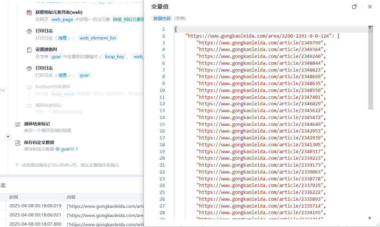Screen dimensions: 380x227
Task: Click the round plus button to insert a step
Action: [x=8, y=137]
